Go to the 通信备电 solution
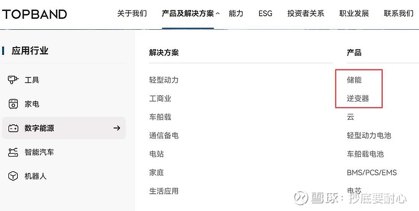Viewport: 419px width, 211px height. point(164,135)
